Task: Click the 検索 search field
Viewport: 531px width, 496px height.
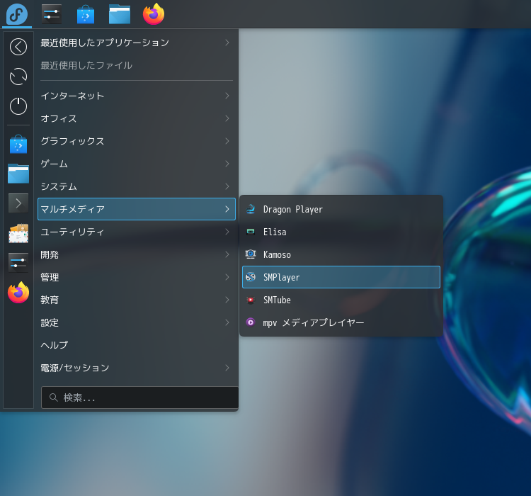Action: pos(140,398)
